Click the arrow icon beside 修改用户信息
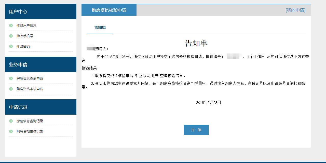The image size is (326, 163). coord(11,25)
